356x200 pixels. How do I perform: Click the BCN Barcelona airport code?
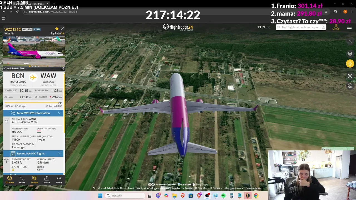18,76
